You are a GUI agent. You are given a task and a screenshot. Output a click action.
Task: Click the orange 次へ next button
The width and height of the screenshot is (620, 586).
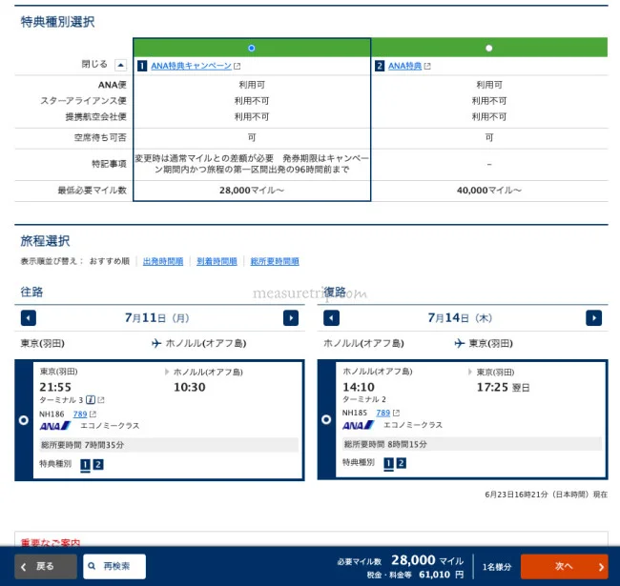(565, 566)
